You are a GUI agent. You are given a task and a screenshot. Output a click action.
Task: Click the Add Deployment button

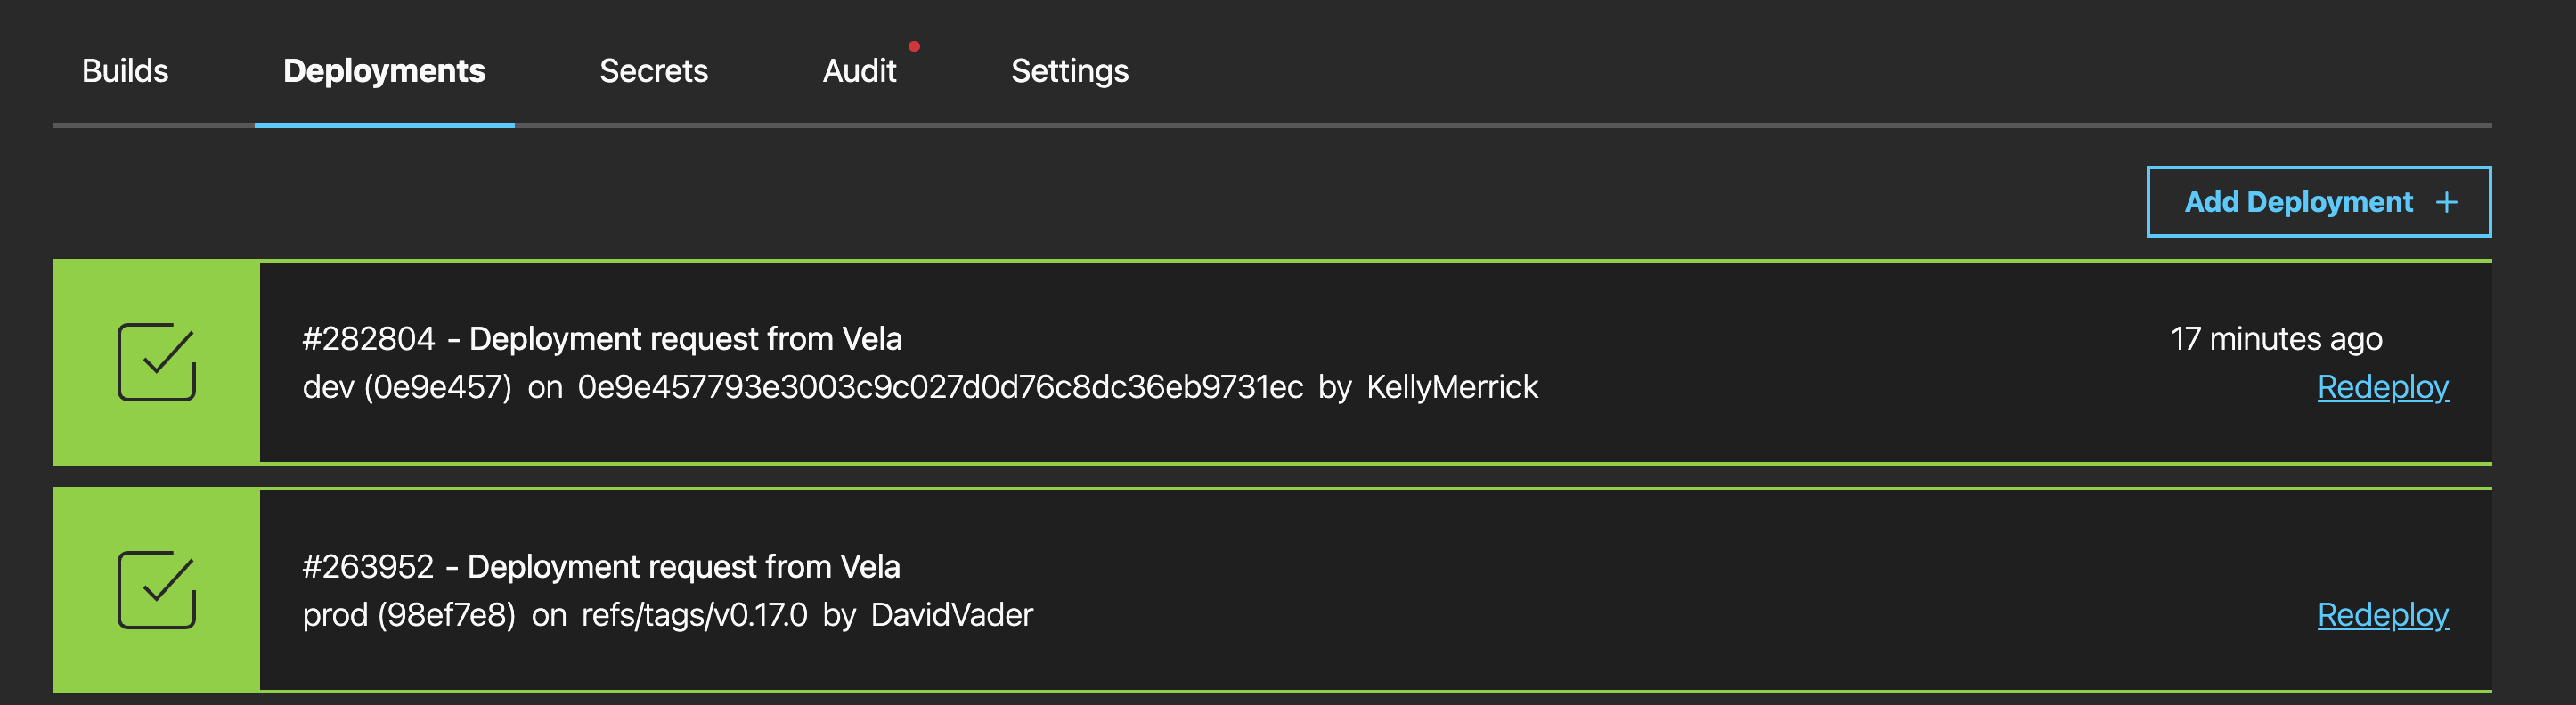(x=2318, y=201)
